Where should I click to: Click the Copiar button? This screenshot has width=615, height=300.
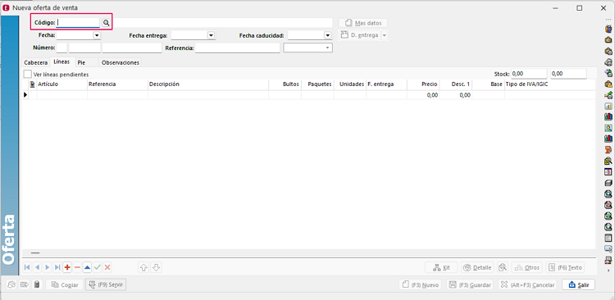pyautogui.click(x=64, y=284)
